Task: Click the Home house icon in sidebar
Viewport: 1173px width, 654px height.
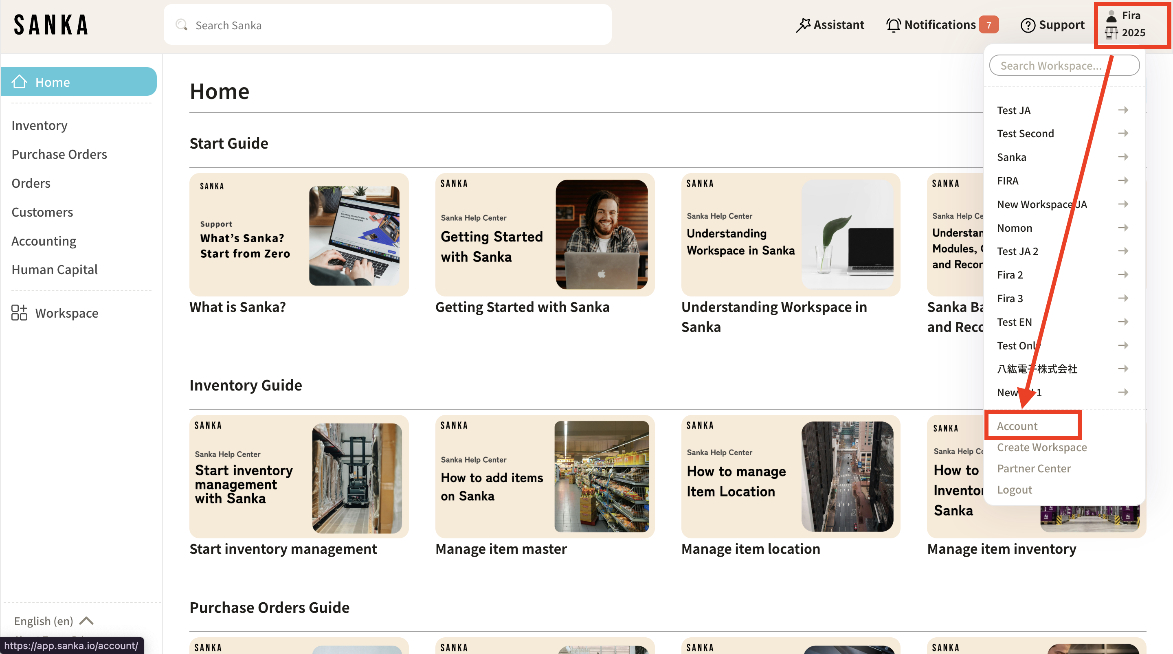Action: (19, 81)
